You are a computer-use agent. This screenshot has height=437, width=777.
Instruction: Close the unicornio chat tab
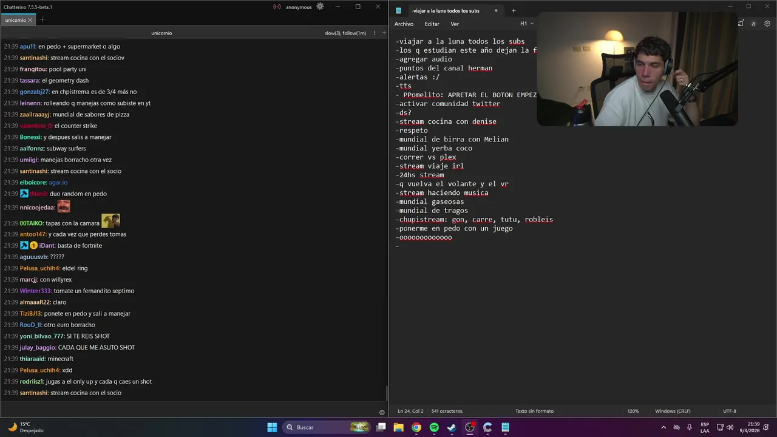coord(30,20)
